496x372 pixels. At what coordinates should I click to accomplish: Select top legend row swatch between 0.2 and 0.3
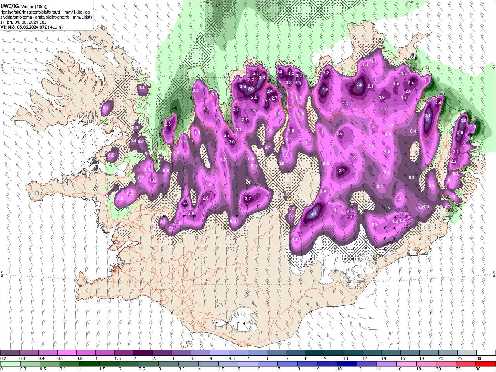pos(10,353)
